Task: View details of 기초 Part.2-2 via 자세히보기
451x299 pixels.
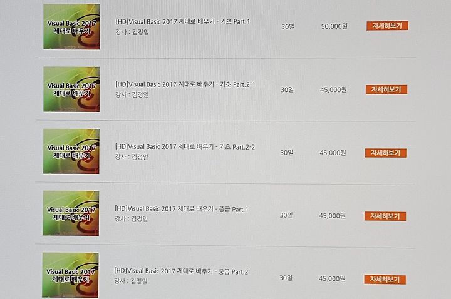Action: 386,153
